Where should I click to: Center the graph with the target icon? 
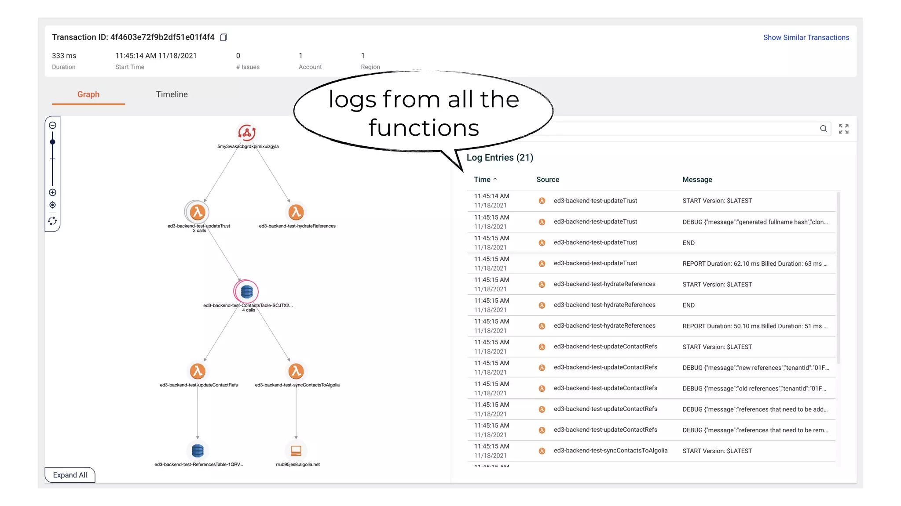(52, 205)
